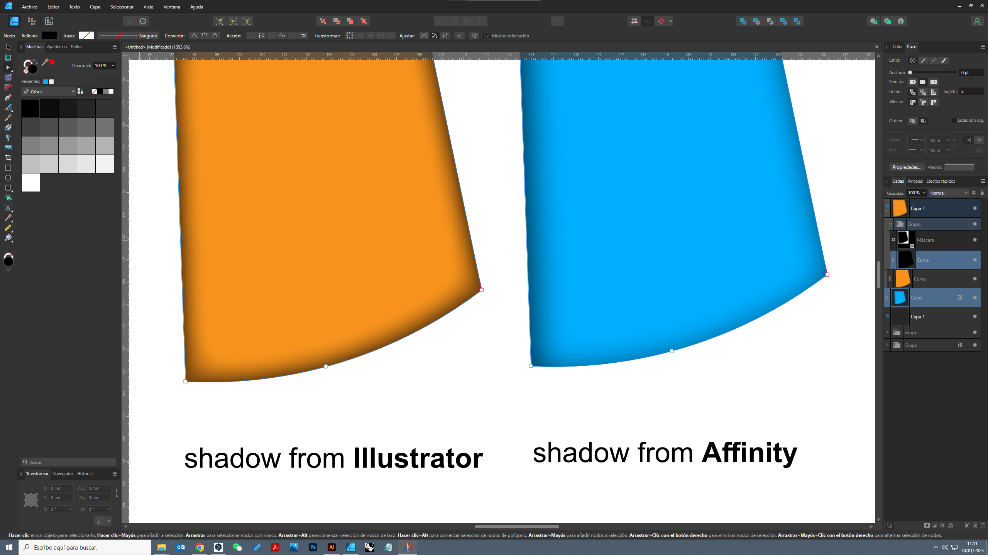The height and width of the screenshot is (555, 988).
Task: Expand the bottom Grupo with fx
Action: point(887,345)
